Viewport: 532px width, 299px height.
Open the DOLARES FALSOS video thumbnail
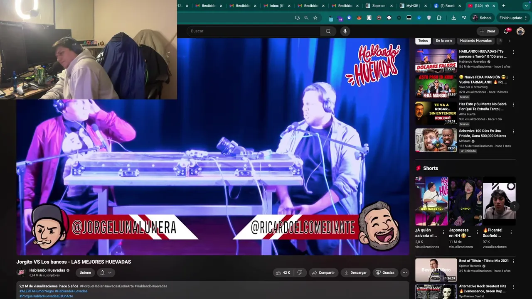click(x=436, y=61)
